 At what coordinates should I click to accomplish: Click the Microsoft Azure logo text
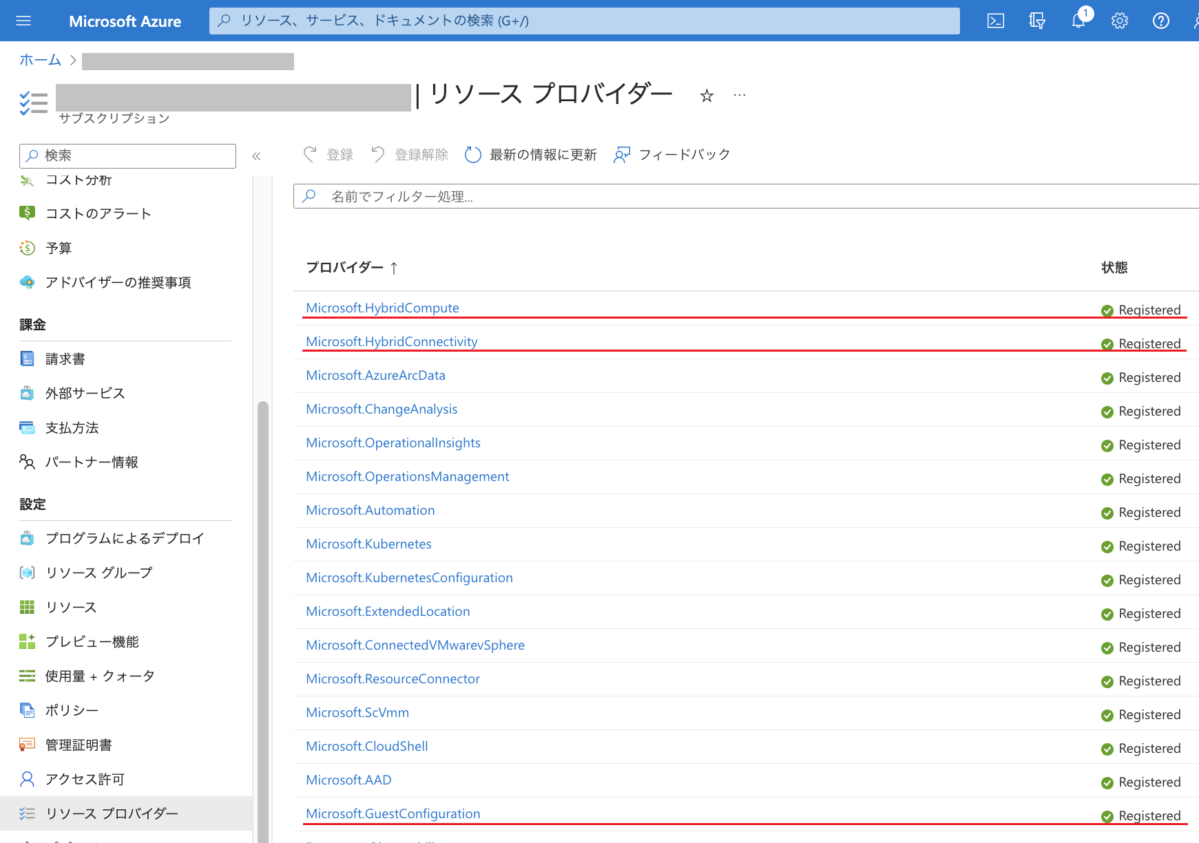125,21
